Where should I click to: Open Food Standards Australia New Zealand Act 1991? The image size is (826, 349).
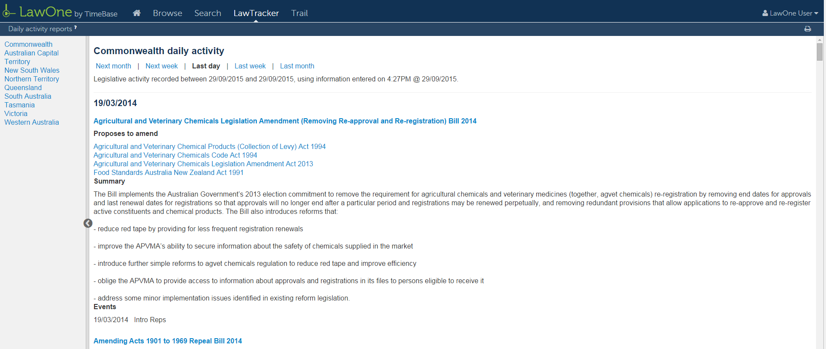pos(168,172)
